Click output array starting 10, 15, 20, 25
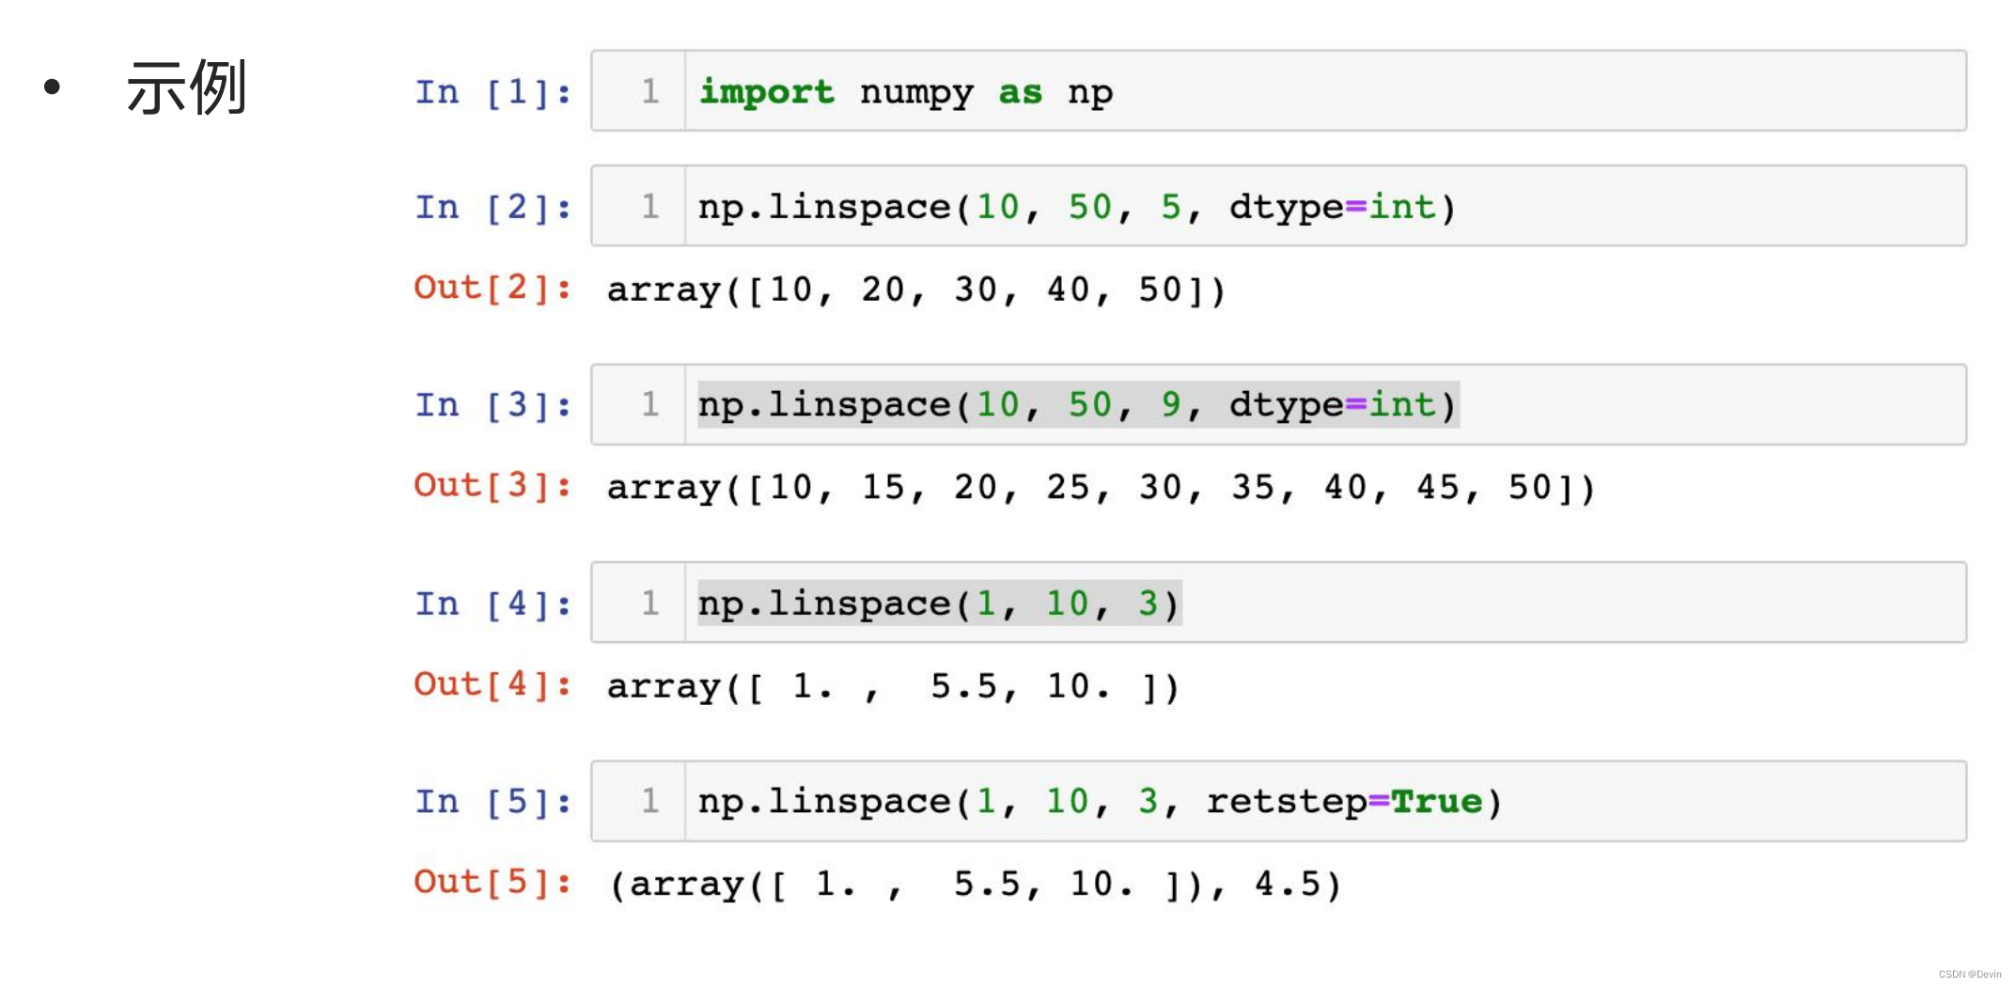The width and height of the screenshot is (2016, 987). click(x=1102, y=488)
